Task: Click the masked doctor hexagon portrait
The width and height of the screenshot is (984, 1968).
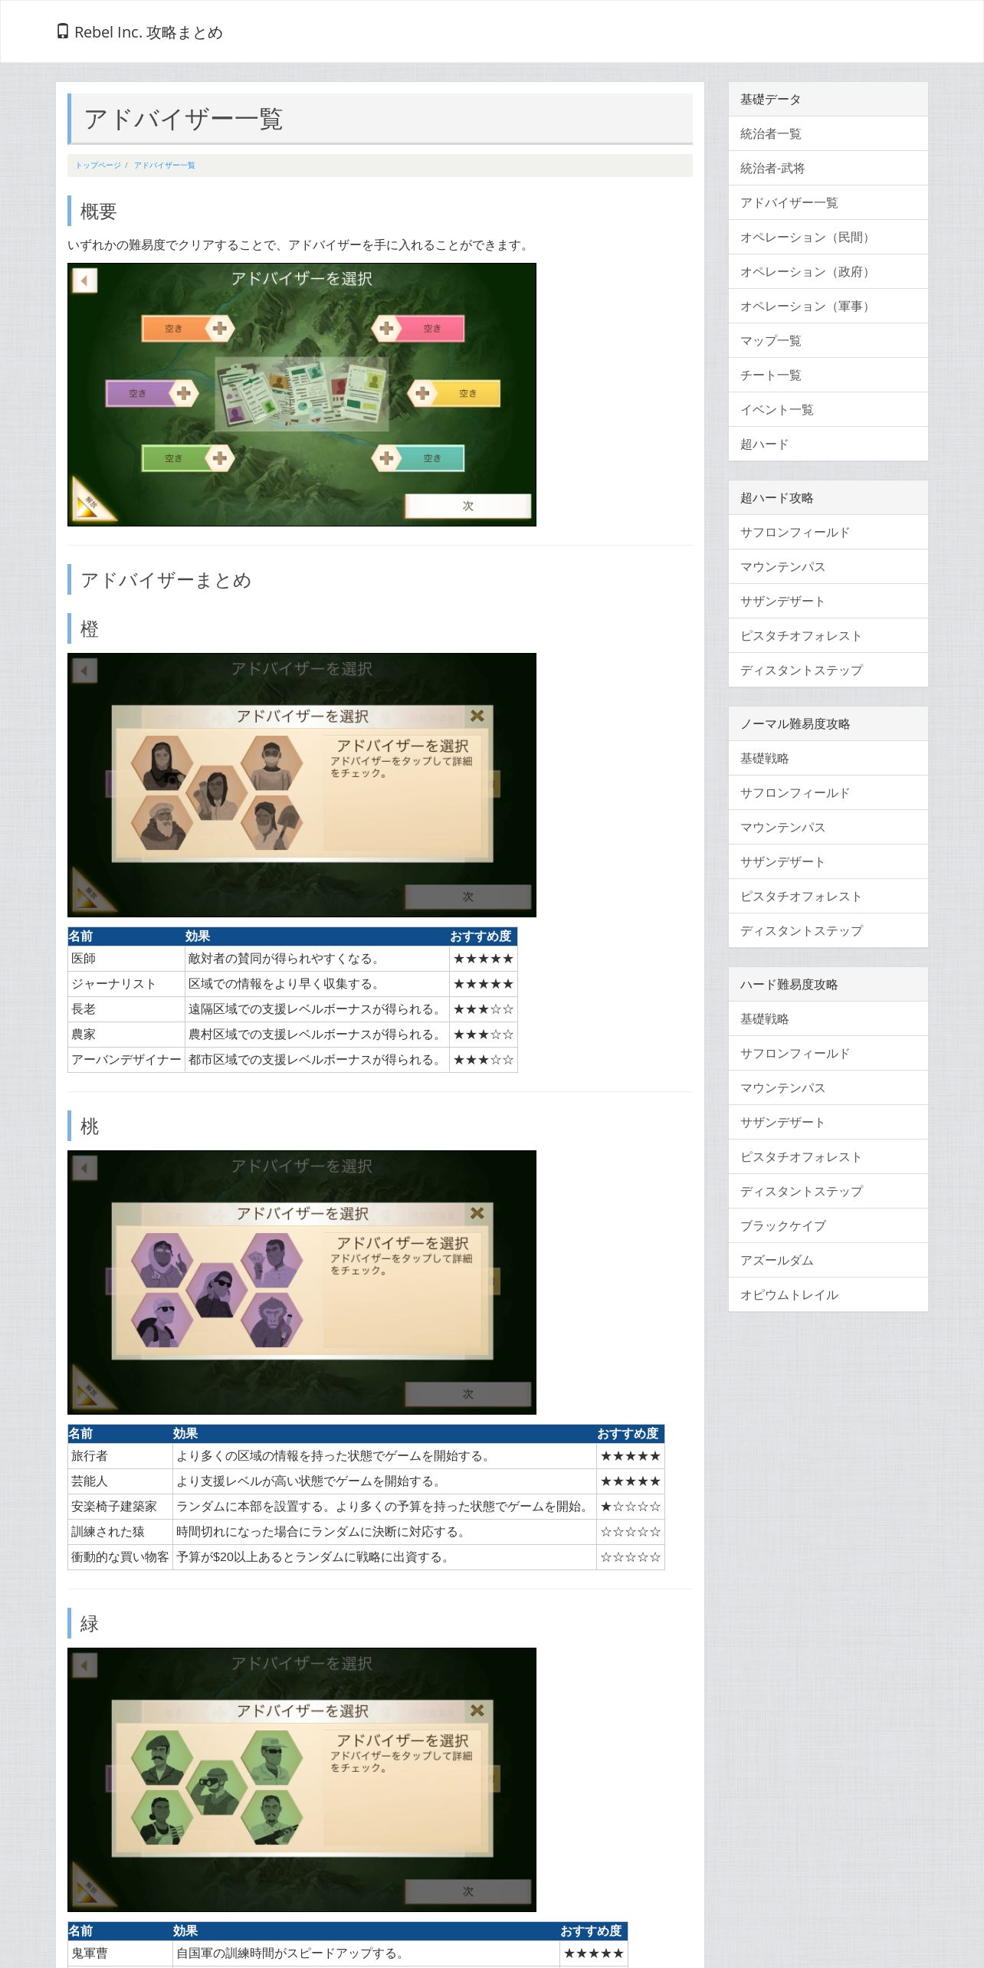Action: tap(271, 763)
